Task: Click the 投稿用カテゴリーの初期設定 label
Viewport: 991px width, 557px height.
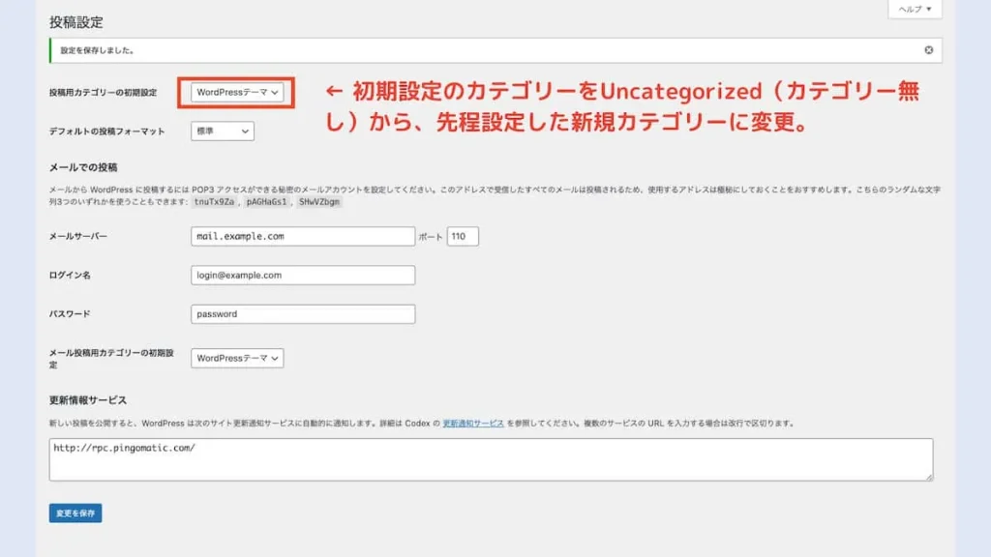Action: [x=103, y=92]
